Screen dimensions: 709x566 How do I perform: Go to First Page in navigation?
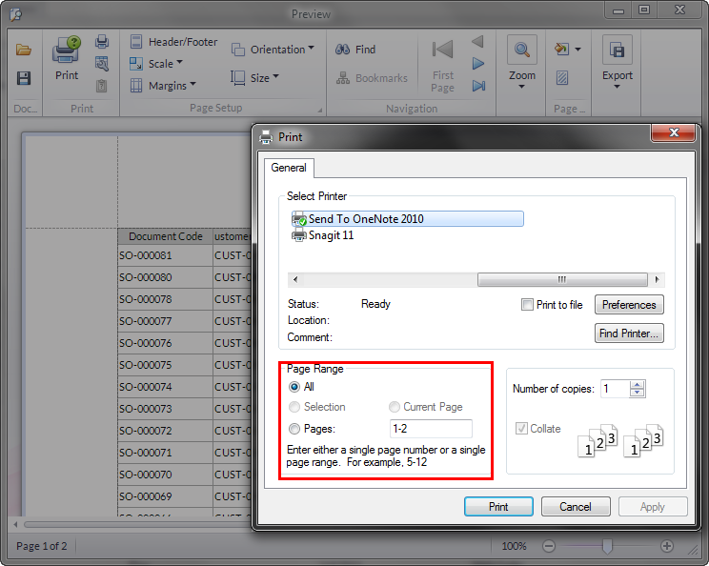coord(442,64)
